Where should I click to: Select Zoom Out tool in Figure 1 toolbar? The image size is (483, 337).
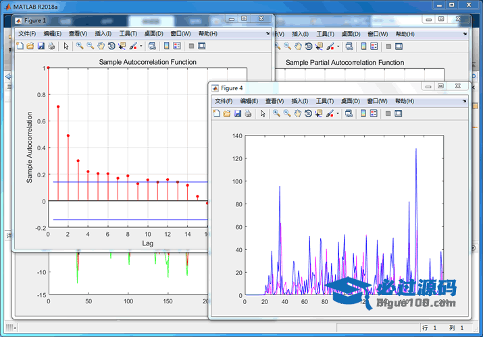coord(90,46)
